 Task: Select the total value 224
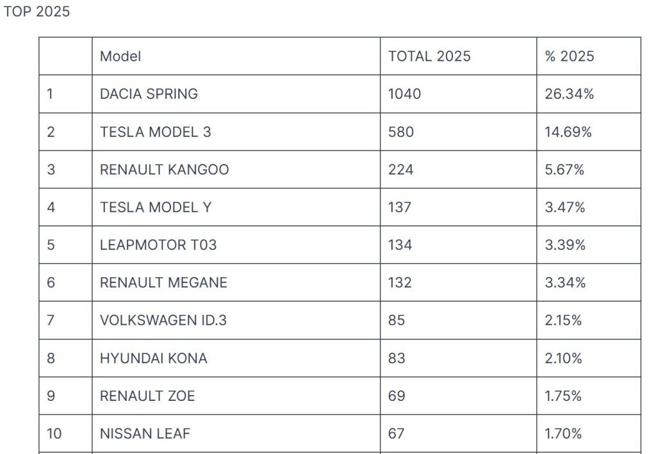coord(401,170)
